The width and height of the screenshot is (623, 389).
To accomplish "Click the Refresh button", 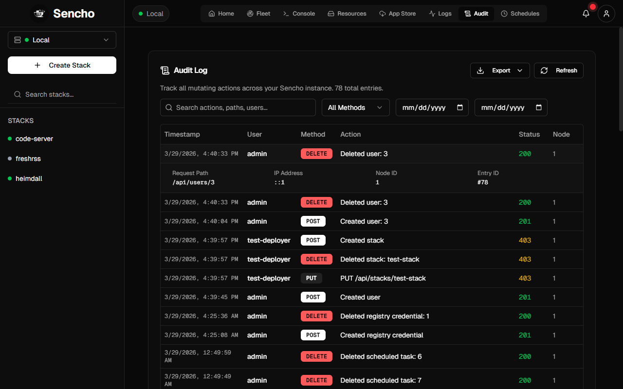I will (x=559, y=71).
